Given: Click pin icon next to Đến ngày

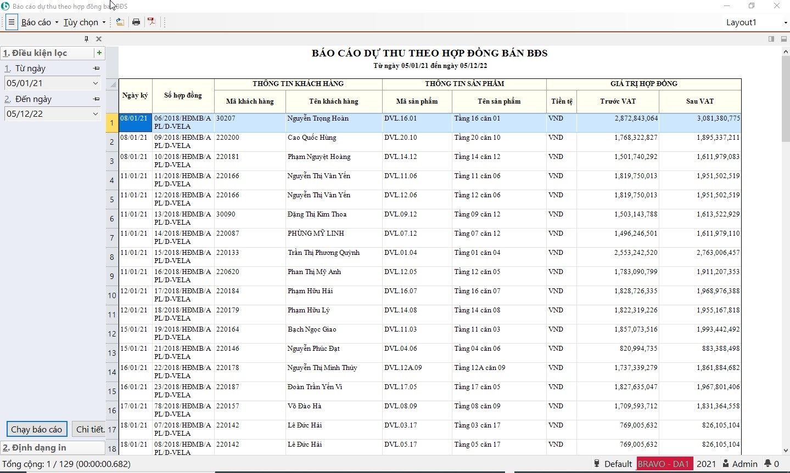Looking at the screenshot, I should pos(96,99).
